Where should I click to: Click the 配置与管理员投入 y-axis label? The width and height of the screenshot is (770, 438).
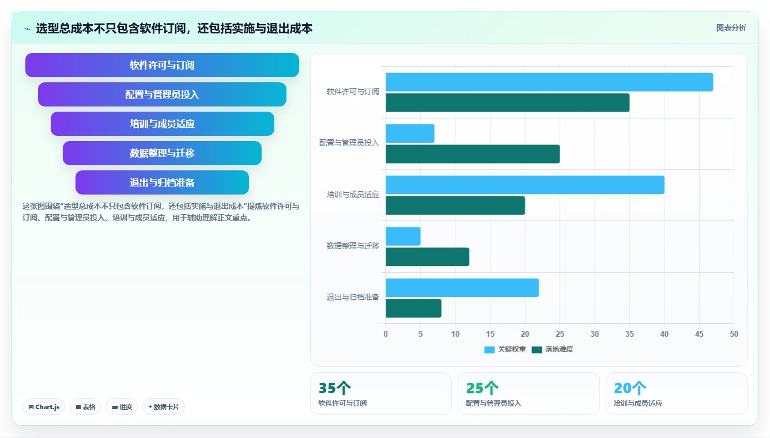tap(349, 143)
